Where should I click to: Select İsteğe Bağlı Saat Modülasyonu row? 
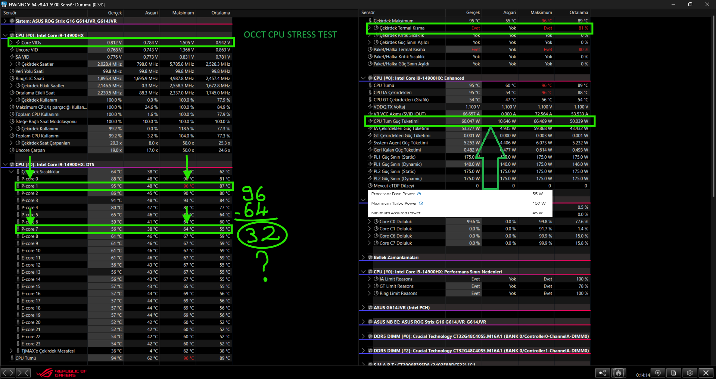[116, 121]
